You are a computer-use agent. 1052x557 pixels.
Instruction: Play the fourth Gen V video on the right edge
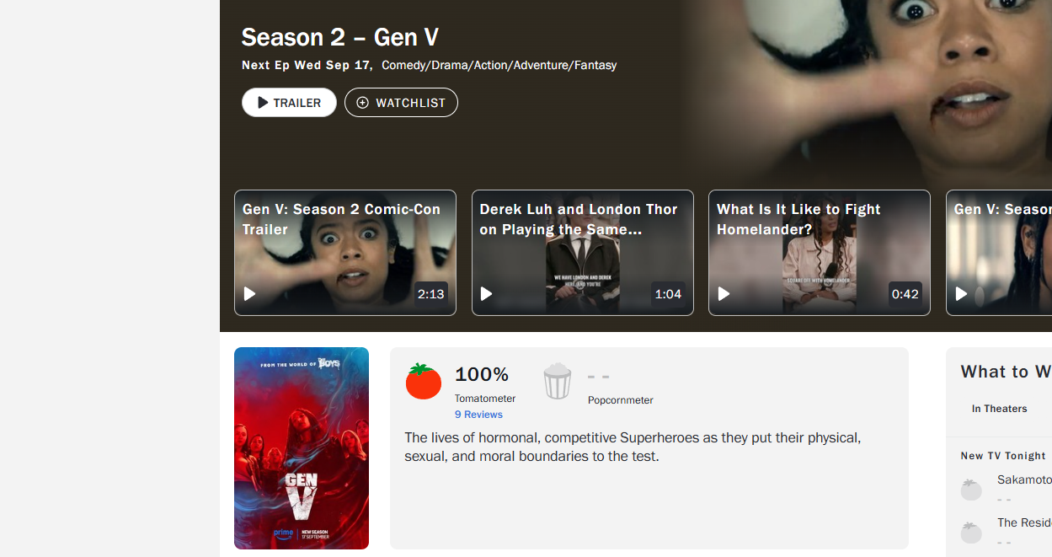coord(999,253)
